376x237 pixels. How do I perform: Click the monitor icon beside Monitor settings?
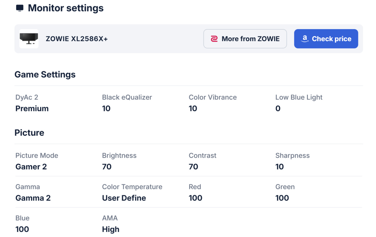(20, 8)
